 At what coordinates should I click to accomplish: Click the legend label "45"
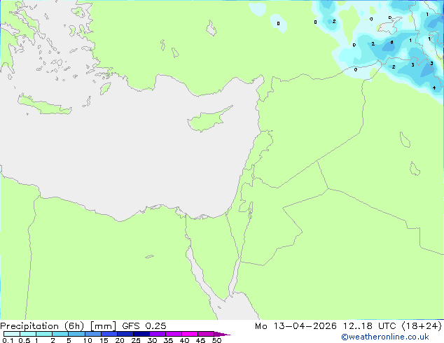tap(200, 340)
